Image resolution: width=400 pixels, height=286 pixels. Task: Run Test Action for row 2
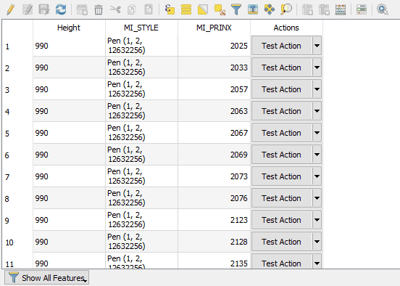(282, 68)
